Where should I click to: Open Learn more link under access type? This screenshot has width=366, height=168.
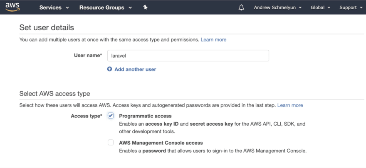[290, 105]
